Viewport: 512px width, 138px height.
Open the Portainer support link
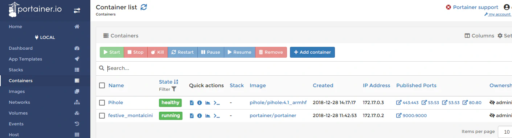[472, 7]
